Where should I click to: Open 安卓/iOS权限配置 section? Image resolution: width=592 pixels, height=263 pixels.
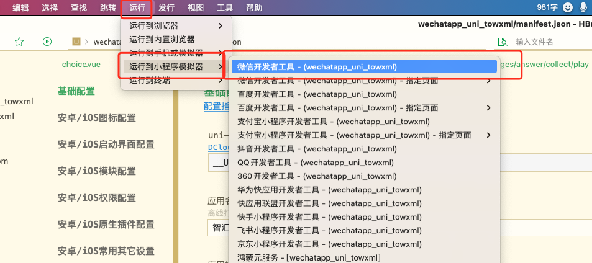point(97,197)
